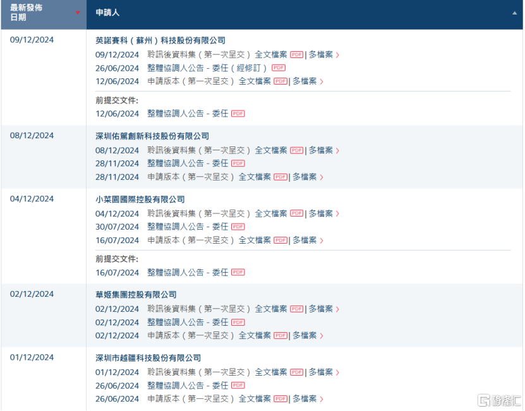Click 前提交文件 label under 小菜園國際控股
The height and width of the screenshot is (411, 525).
click(117, 259)
